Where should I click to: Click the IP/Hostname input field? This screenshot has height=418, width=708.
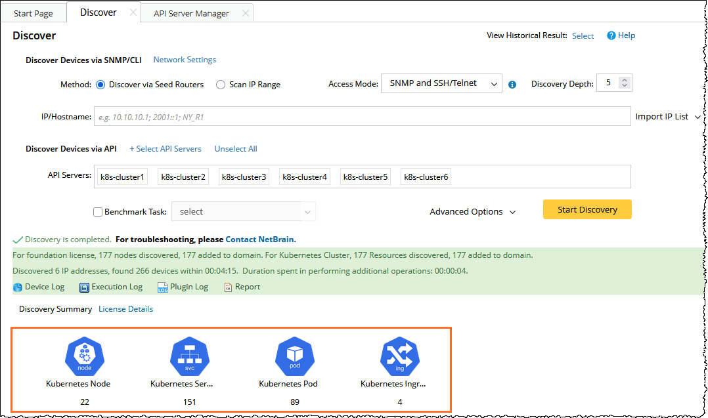coord(361,117)
